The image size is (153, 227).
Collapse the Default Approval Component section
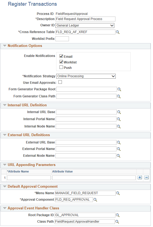coord(5,187)
